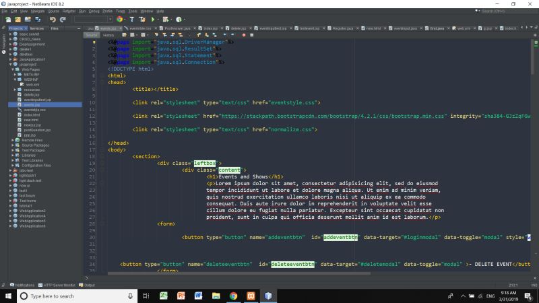
Task: Open the Tools menu
Action: 133,11
